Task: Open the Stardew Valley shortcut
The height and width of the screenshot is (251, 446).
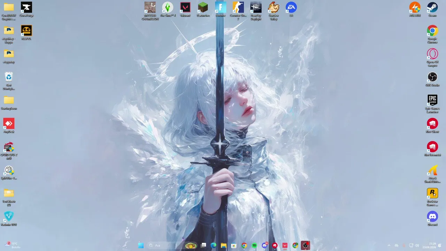Action: point(274,11)
